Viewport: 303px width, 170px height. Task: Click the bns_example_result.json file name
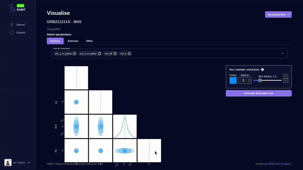244,70
